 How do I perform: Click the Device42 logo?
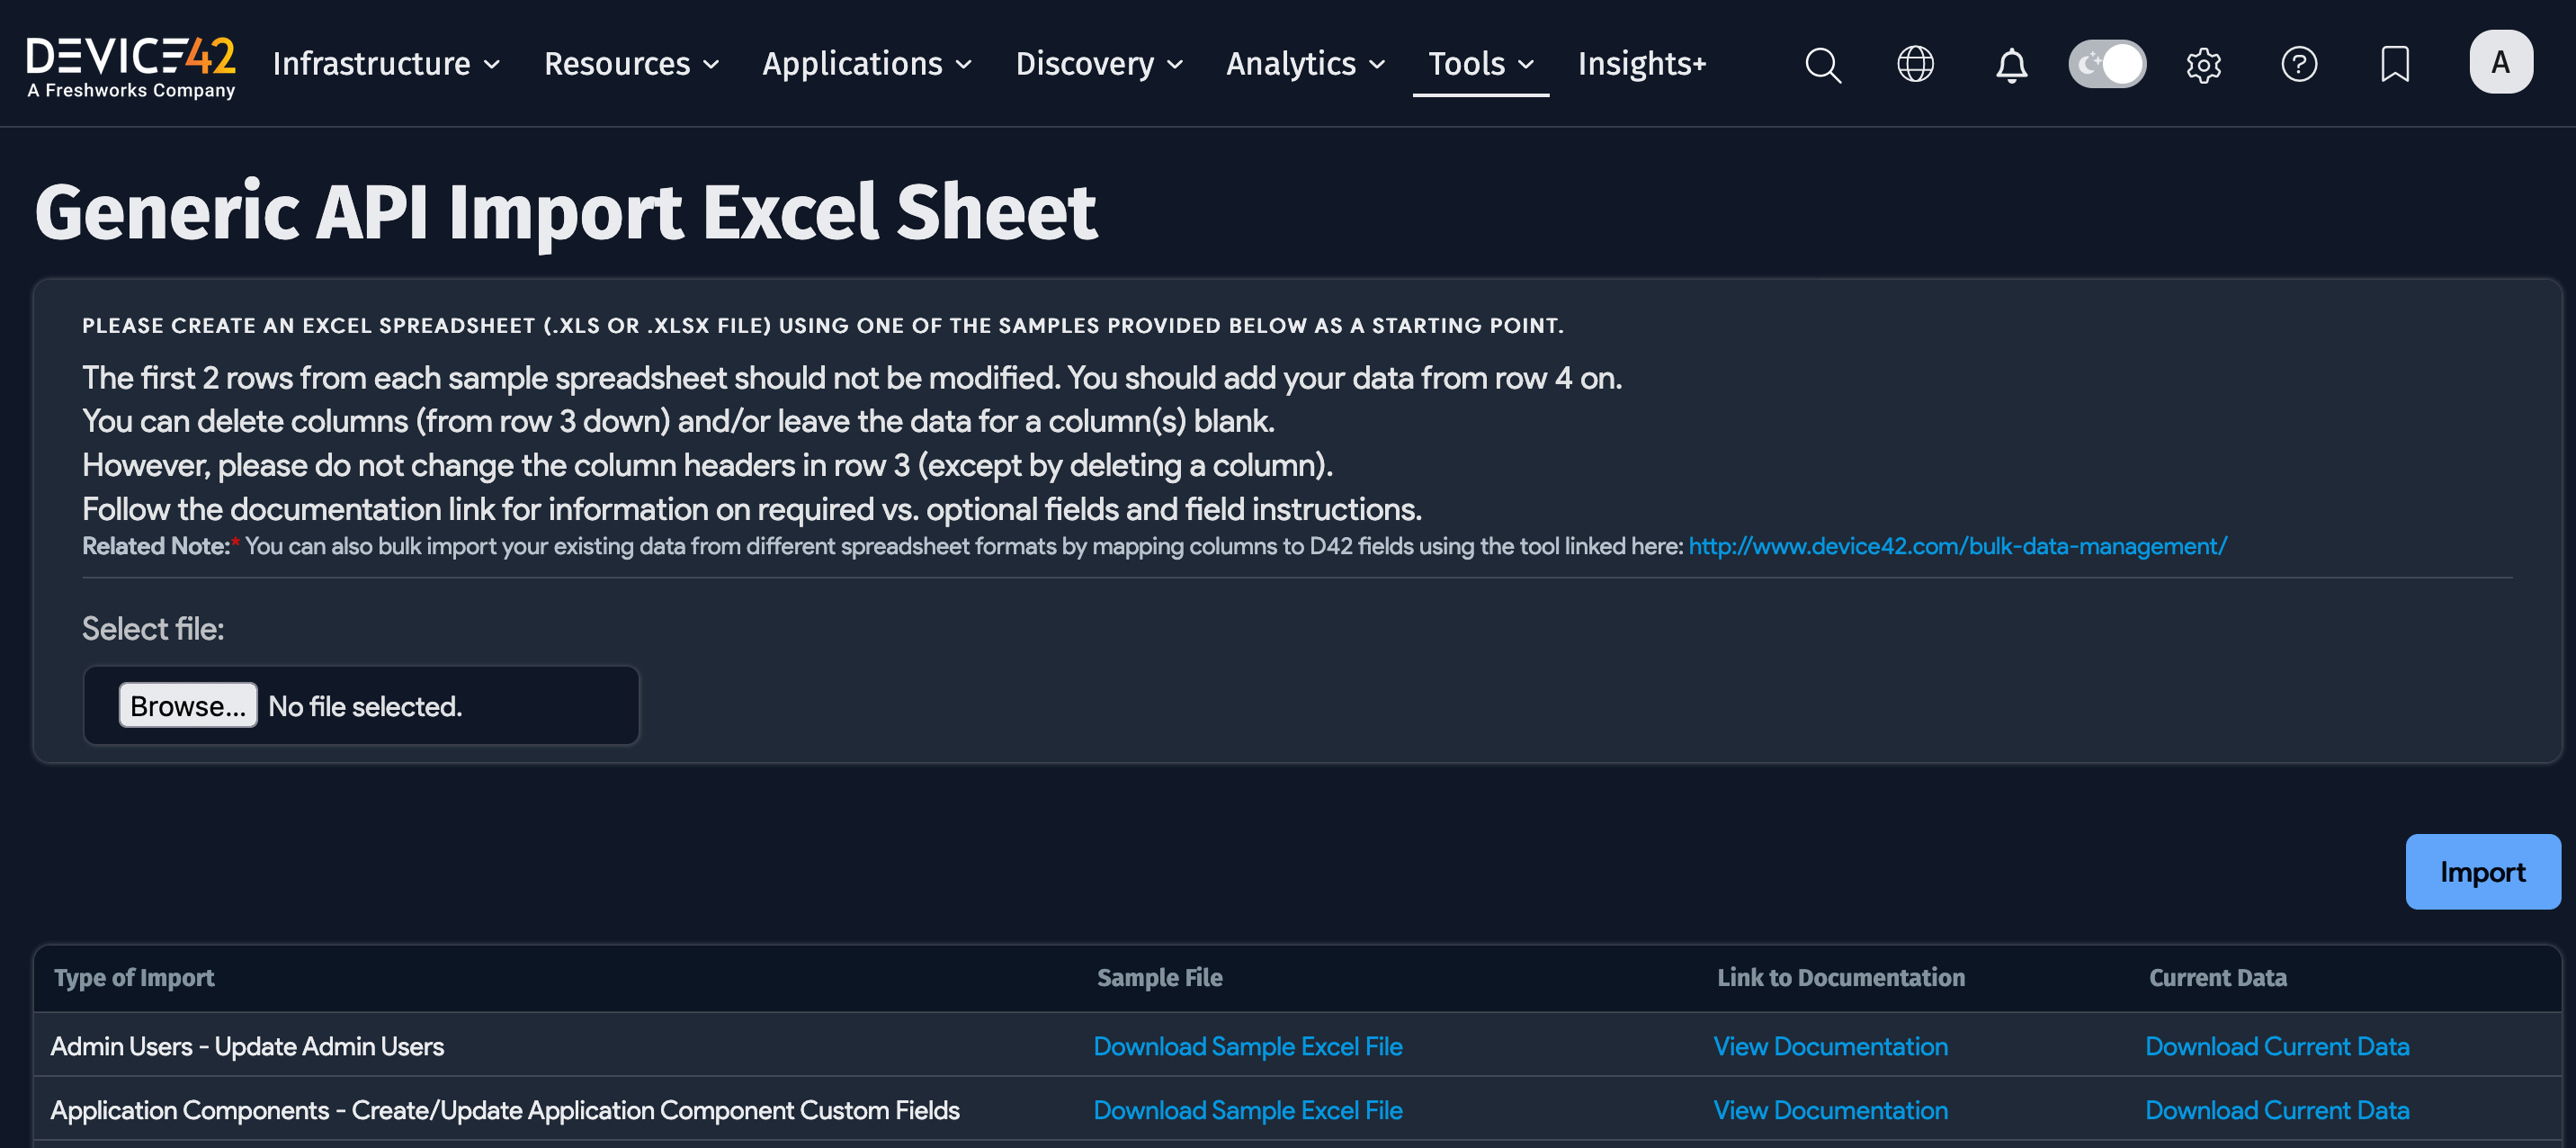coord(131,64)
